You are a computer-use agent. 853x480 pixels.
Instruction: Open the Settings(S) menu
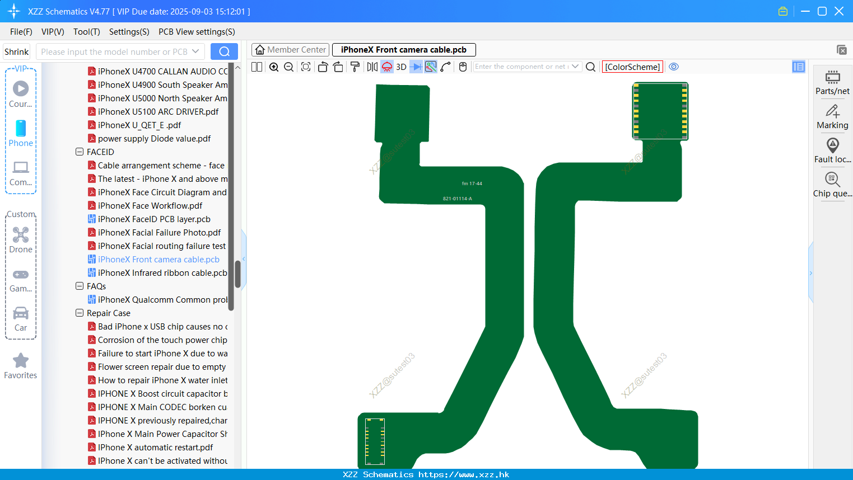pos(129,32)
